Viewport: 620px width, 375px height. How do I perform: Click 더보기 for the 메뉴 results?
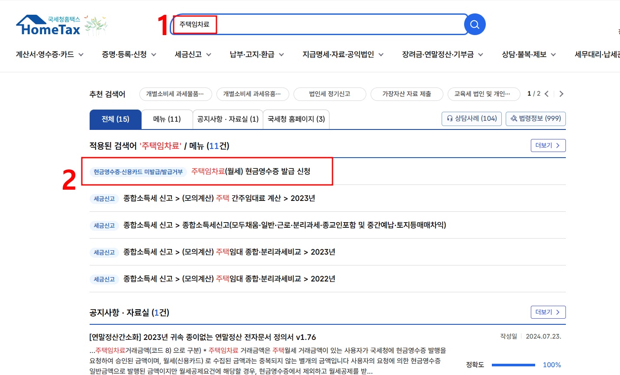coord(548,145)
